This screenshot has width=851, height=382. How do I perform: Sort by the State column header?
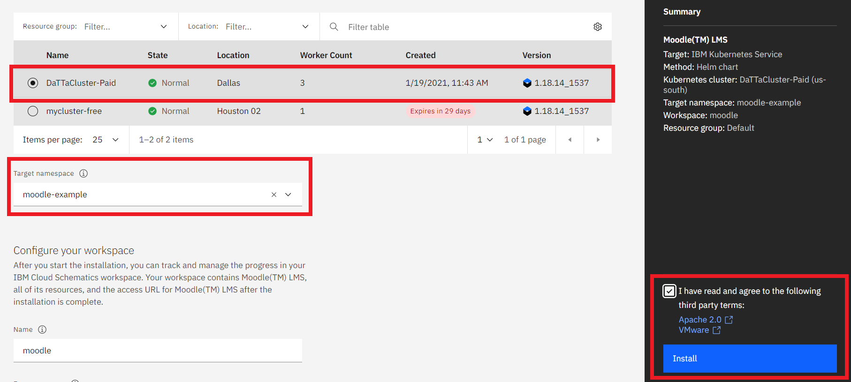[x=158, y=55]
